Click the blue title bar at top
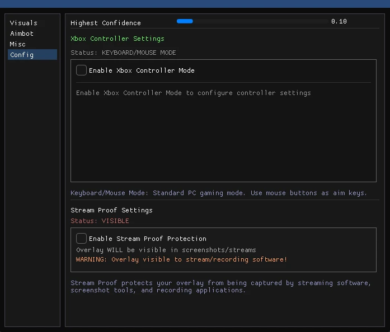This screenshot has width=390, height=332. coord(195,3)
